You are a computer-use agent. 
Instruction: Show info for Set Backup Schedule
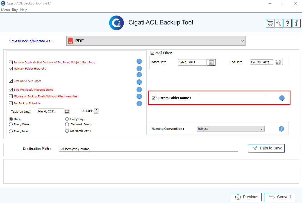(139, 104)
